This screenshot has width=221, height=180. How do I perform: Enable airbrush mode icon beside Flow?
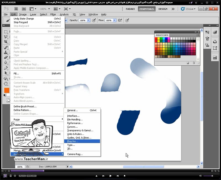coord(120,20)
